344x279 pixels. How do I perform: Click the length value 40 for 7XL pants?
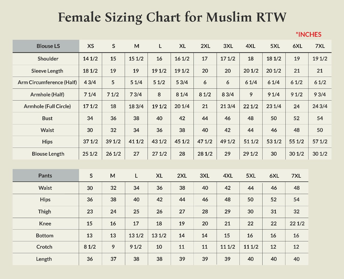(x=296, y=259)
